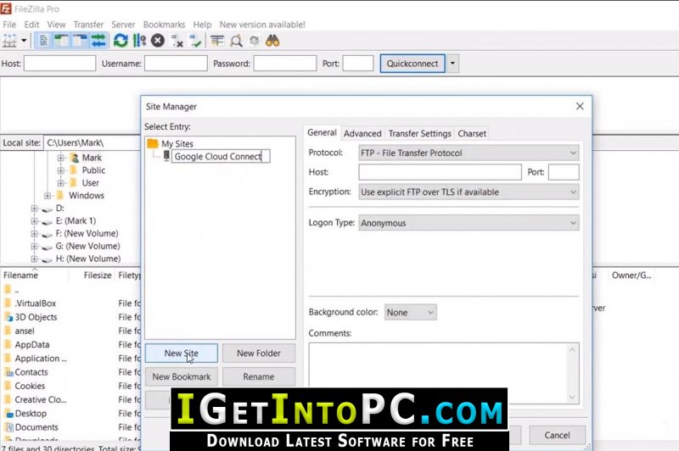Click the New Folder button
Viewport: 679px width, 451px height.
click(x=259, y=354)
